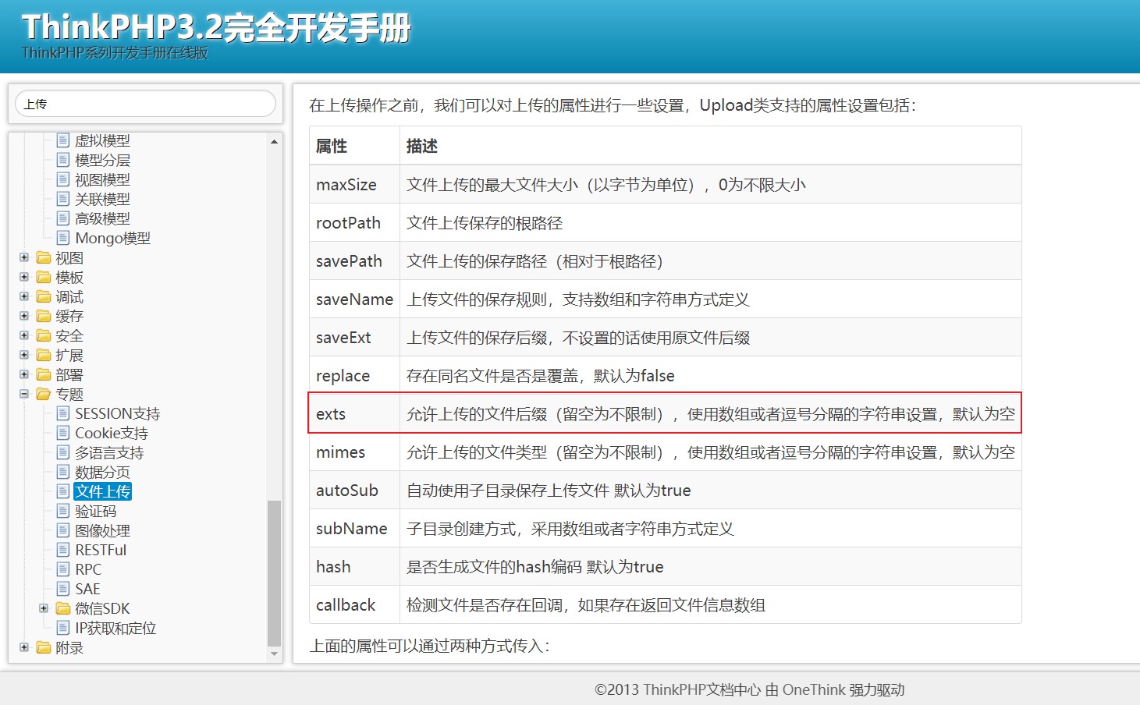Click the search box containing 上传
The height and width of the screenshot is (705, 1140).
(145, 104)
